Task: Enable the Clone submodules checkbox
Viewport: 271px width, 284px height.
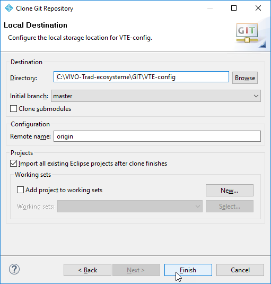Action: pos(14,109)
